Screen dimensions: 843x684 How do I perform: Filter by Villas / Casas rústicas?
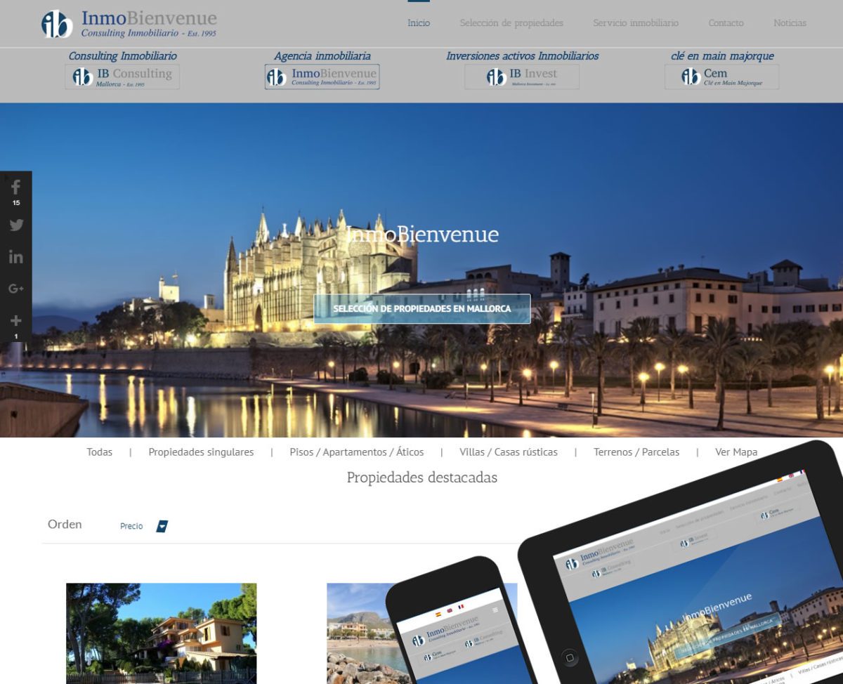[509, 452]
